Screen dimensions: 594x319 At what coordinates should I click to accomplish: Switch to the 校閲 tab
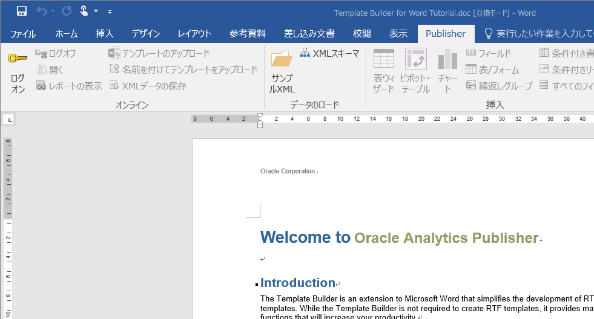[x=361, y=34]
